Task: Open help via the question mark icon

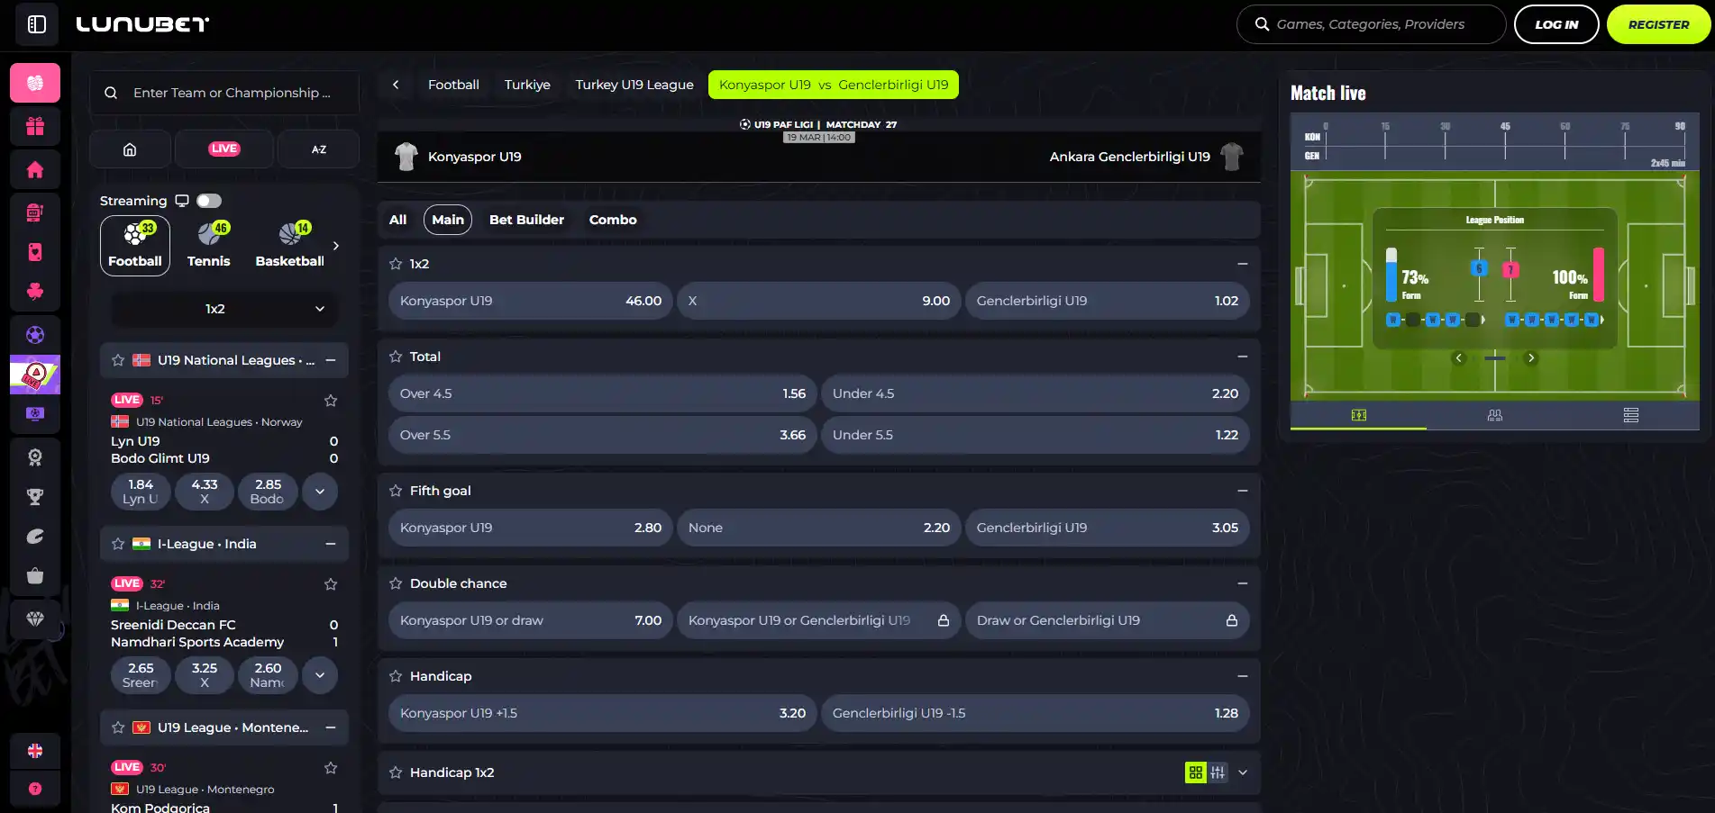Action: [x=35, y=789]
